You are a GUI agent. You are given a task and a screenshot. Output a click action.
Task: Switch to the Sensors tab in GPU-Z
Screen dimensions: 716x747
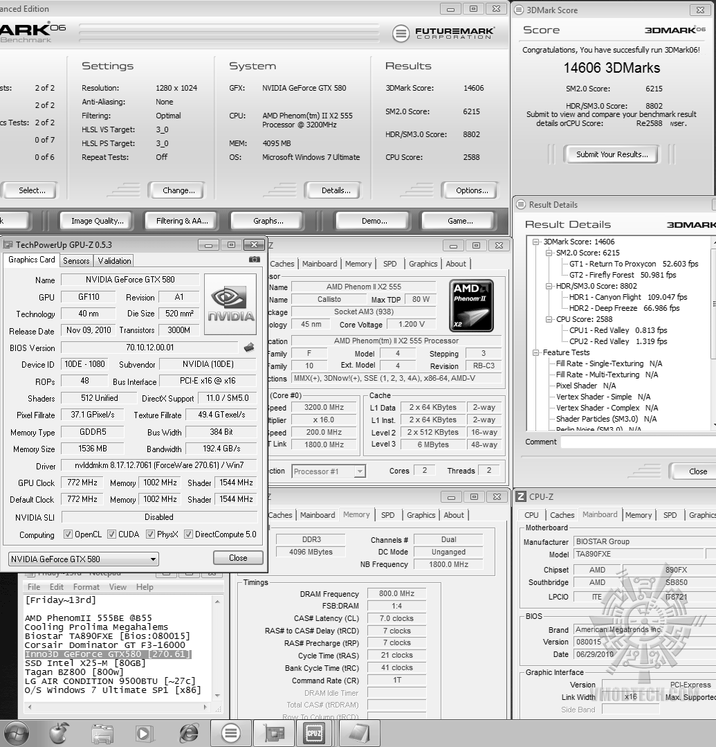[x=76, y=260]
